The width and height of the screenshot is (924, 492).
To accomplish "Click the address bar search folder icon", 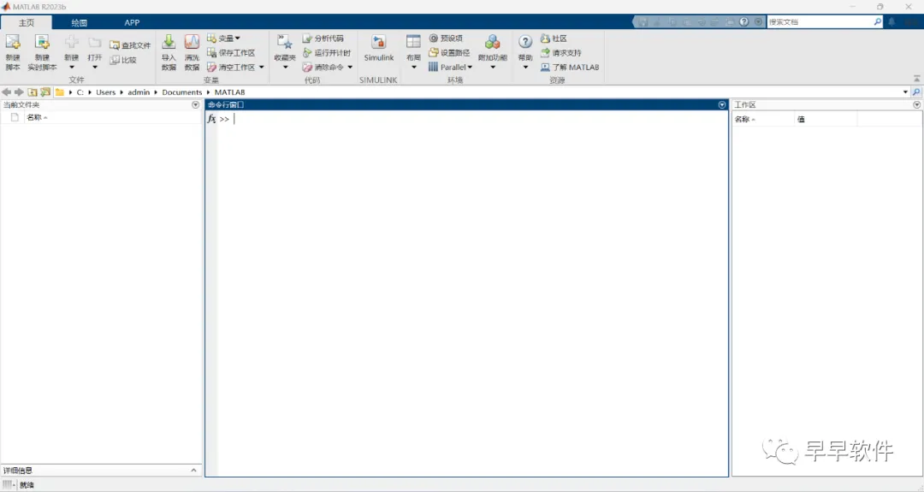I will (x=916, y=92).
